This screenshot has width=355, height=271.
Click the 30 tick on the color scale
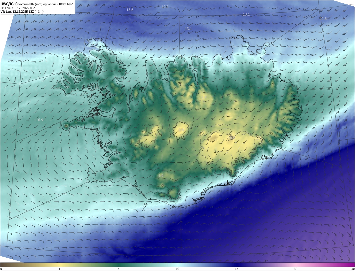[296, 269]
